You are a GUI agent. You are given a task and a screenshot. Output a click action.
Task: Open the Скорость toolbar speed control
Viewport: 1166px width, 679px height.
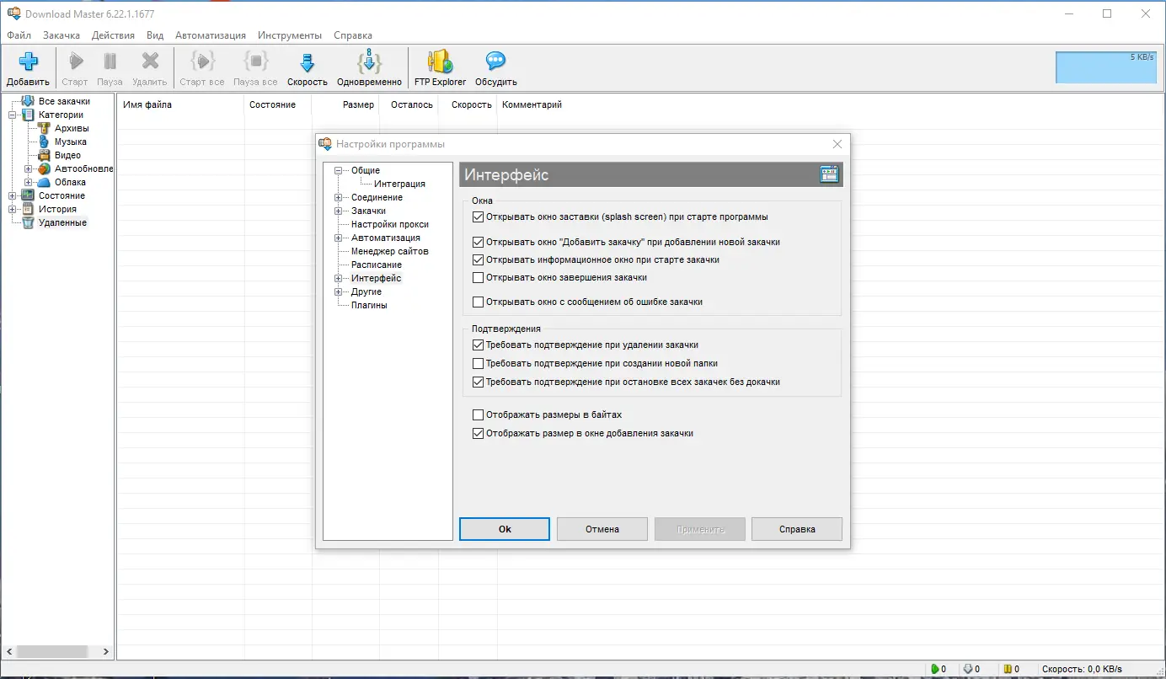click(x=308, y=68)
